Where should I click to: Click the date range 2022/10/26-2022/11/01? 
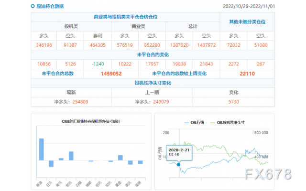pyautogui.click(x=249, y=6)
